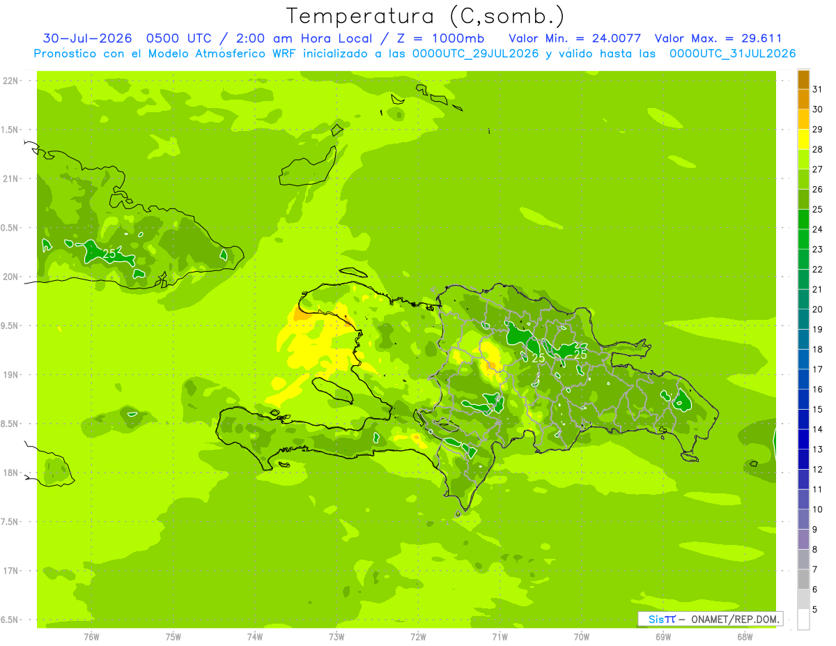Click the 25 contour label over Cuba
The image size is (836, 646).
pyautogui.click(x=109, y=254)
